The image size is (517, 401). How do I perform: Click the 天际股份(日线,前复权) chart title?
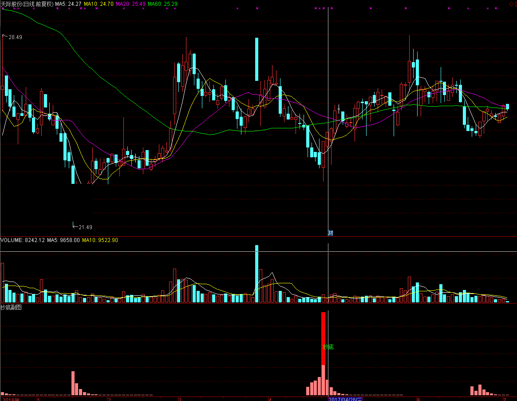click(27, 4)
